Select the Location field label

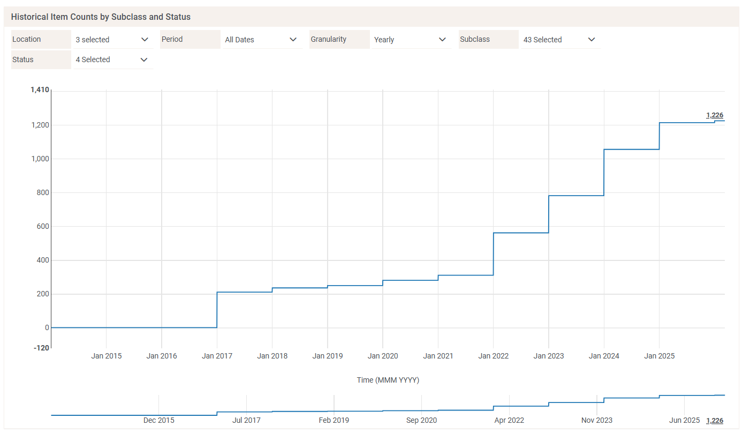click(27, 39)
